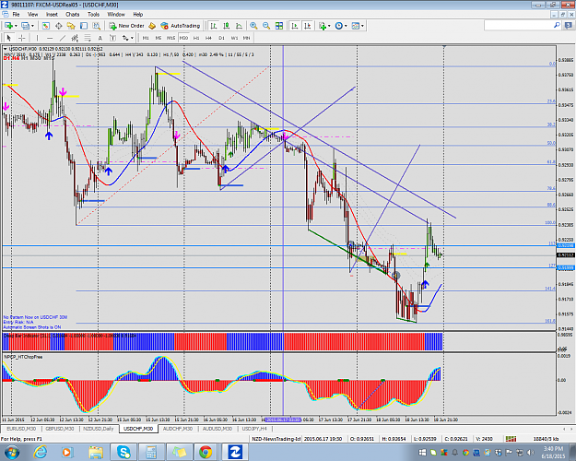Switch to the EURUSD,M30 chart tab
This screenshot has width=576, height=461.
tap(21, 429)
